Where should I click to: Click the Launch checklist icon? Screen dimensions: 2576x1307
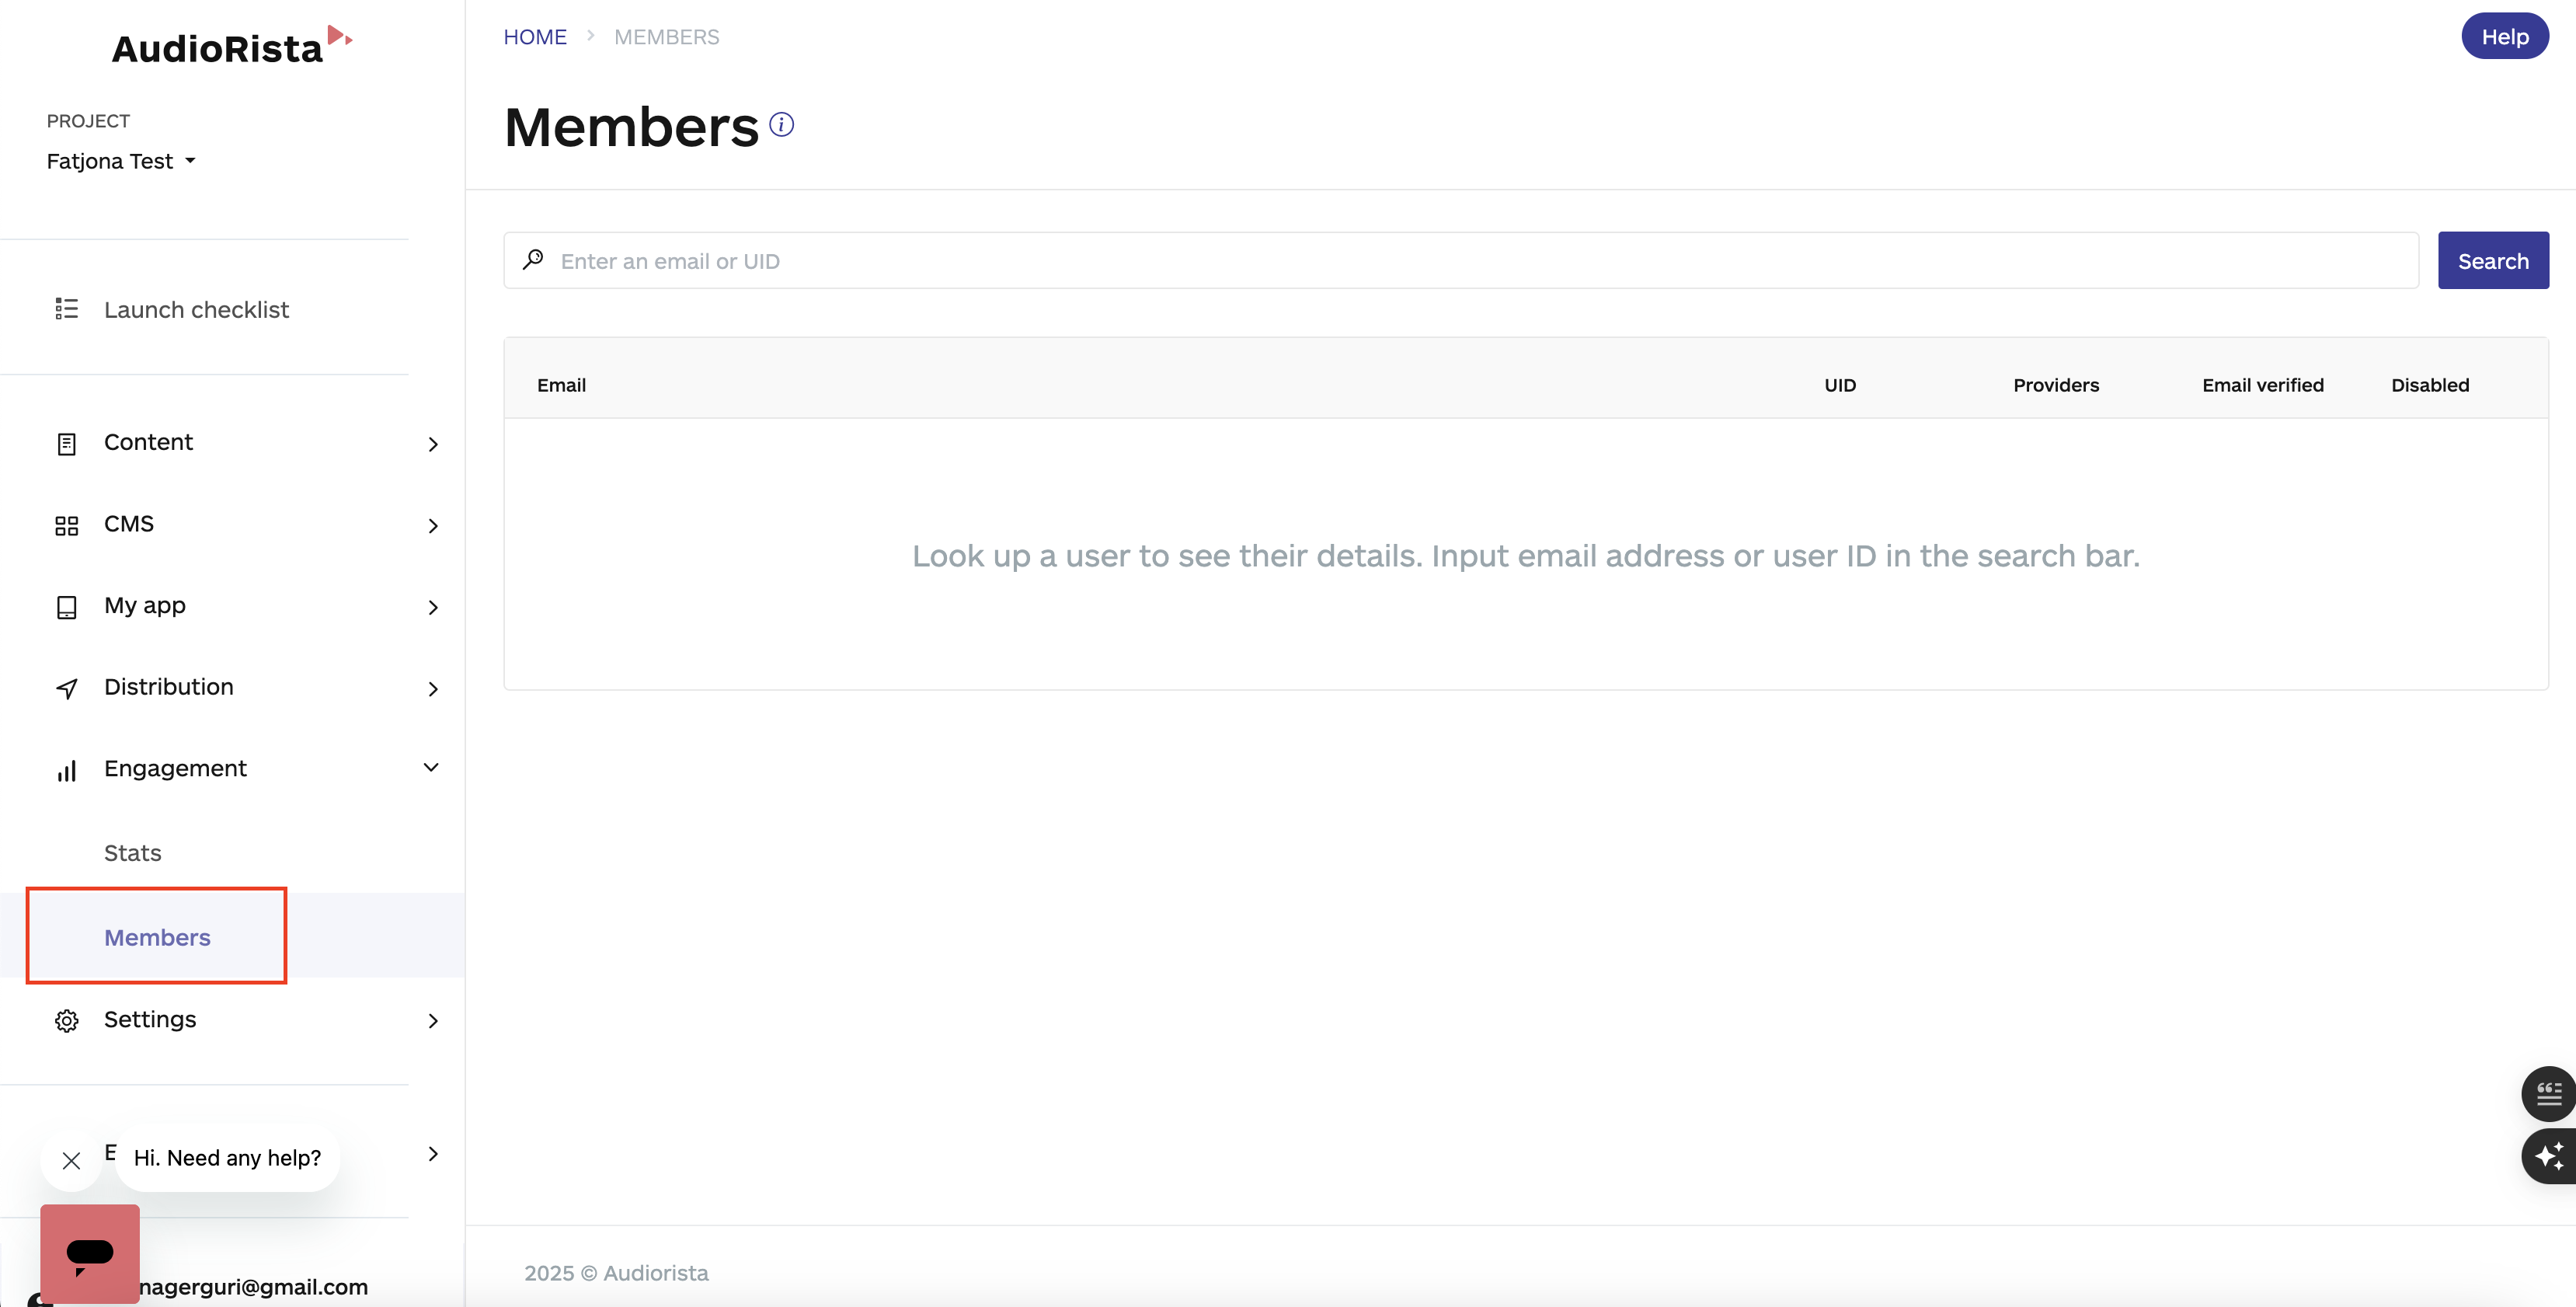pos(66,309)
